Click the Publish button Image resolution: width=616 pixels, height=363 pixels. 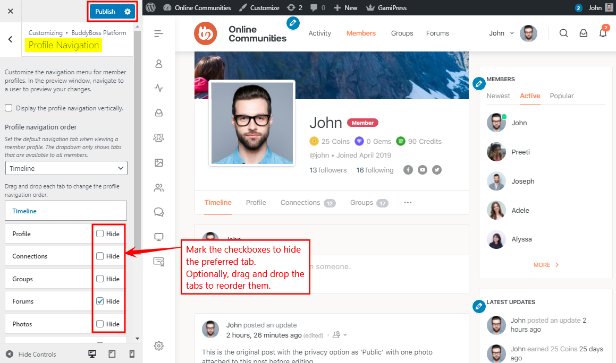[106, 12]
